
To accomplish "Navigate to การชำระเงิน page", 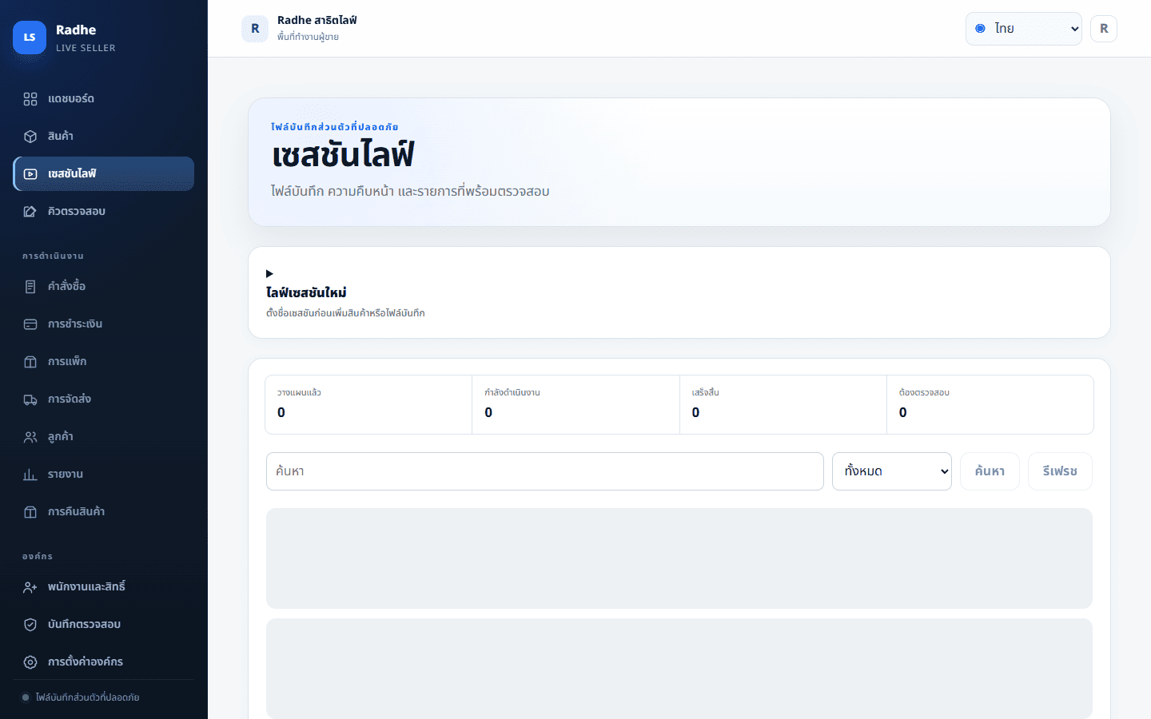I will point(104,324).
